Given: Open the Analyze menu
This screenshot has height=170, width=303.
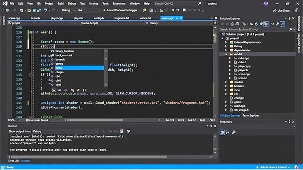Looking at the screenshot, I should 93,3.
